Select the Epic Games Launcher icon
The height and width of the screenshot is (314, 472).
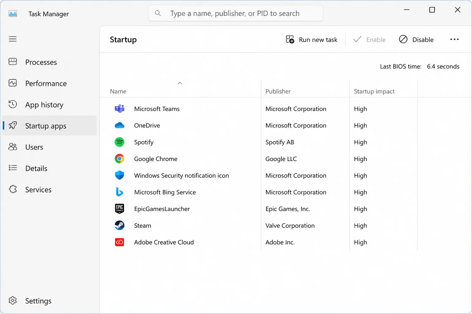(120, 209)
